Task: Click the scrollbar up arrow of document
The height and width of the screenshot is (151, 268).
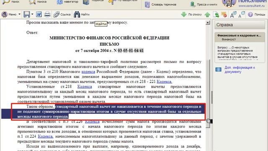Action: pyautogui.click(x=208, y=23)
